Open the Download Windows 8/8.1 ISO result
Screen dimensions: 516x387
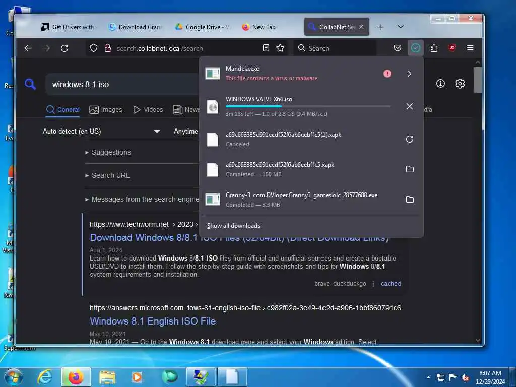(x=239, y=238)
